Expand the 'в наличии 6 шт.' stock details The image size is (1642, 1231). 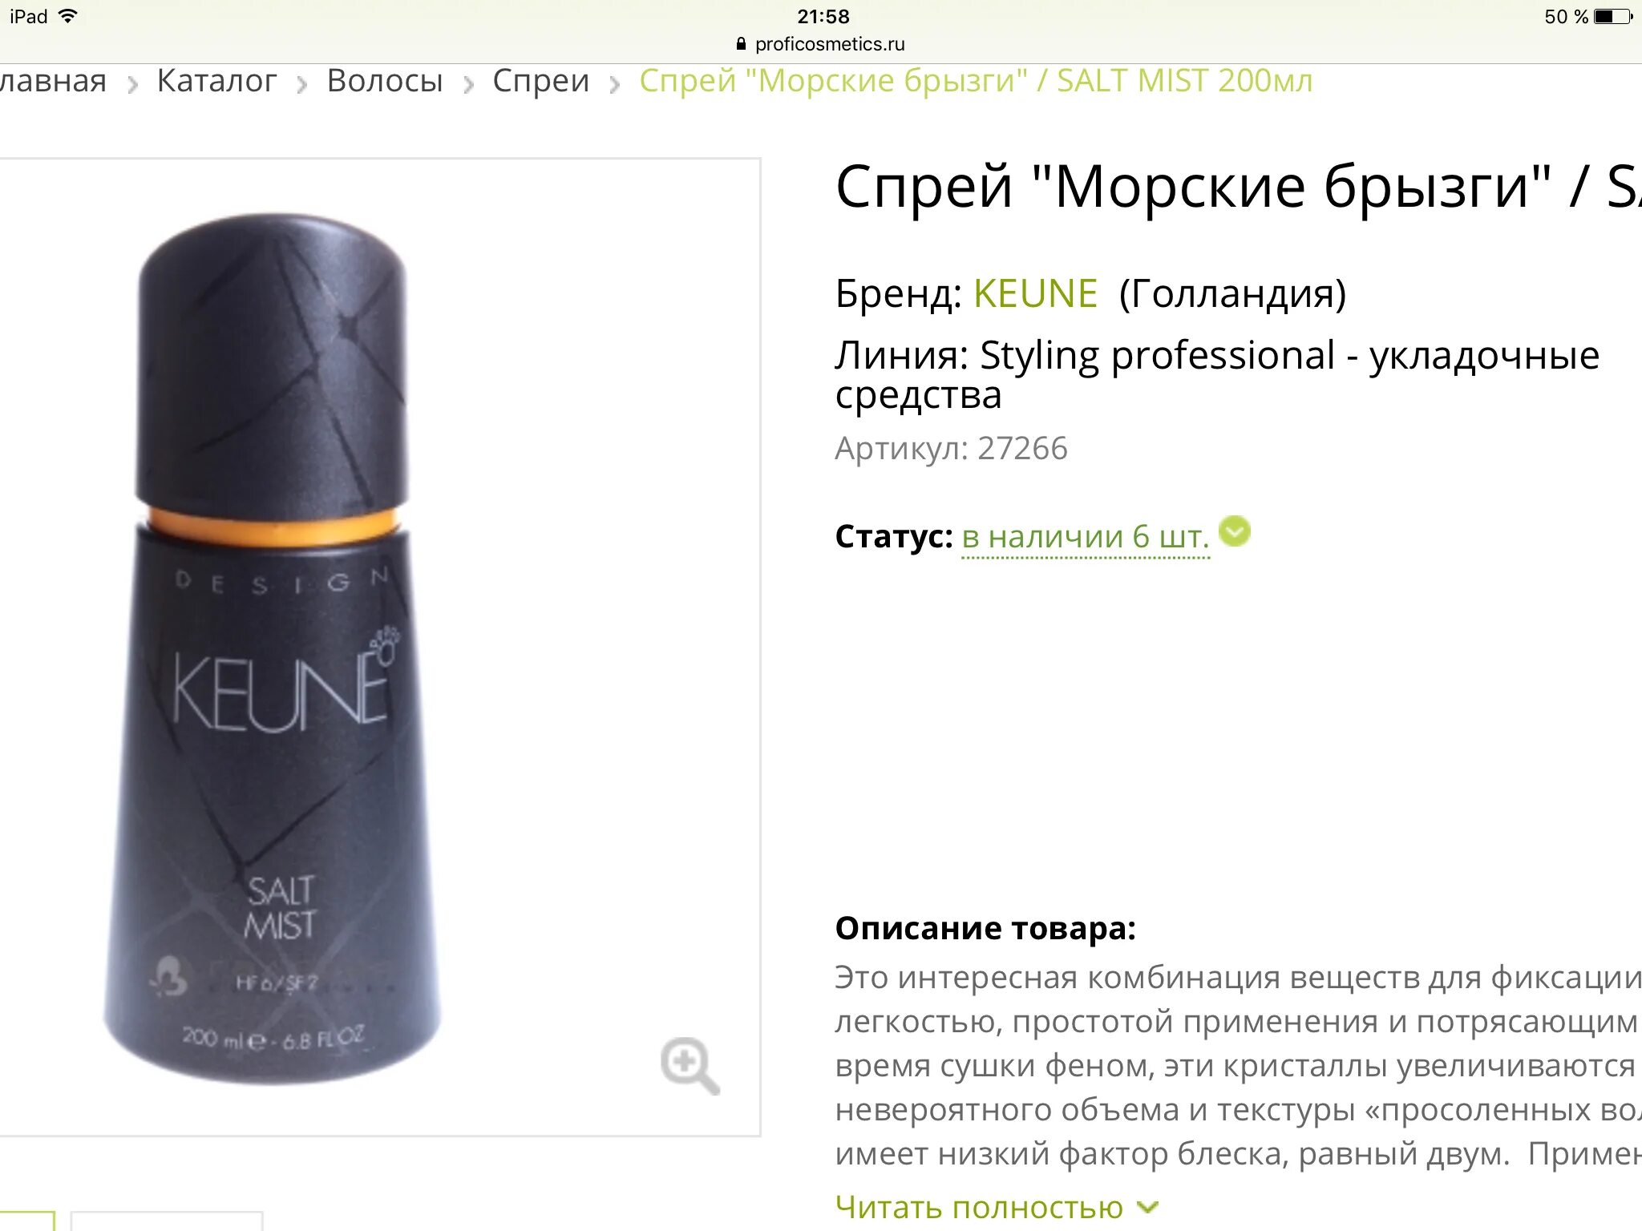(1086, 536)
